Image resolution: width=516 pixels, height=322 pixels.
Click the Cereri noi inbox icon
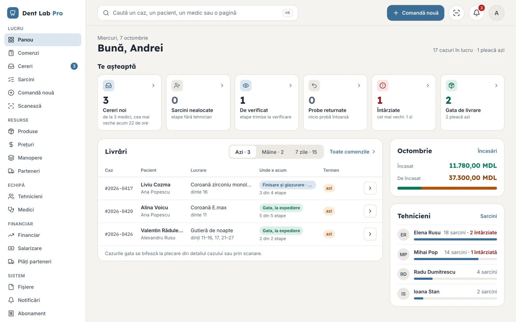(x=109, y=86)
